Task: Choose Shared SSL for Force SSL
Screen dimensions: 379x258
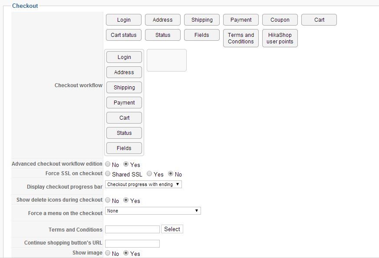Action: 108,173
